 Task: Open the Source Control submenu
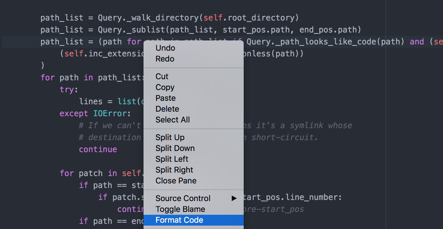[194, 198]
